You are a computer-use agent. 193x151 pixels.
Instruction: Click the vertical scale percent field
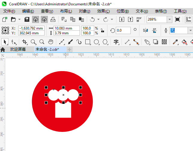[x=88, y=33]
